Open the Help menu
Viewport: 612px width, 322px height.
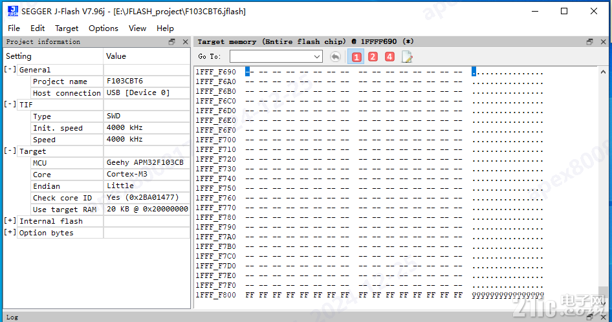click(x=165, y=28)
